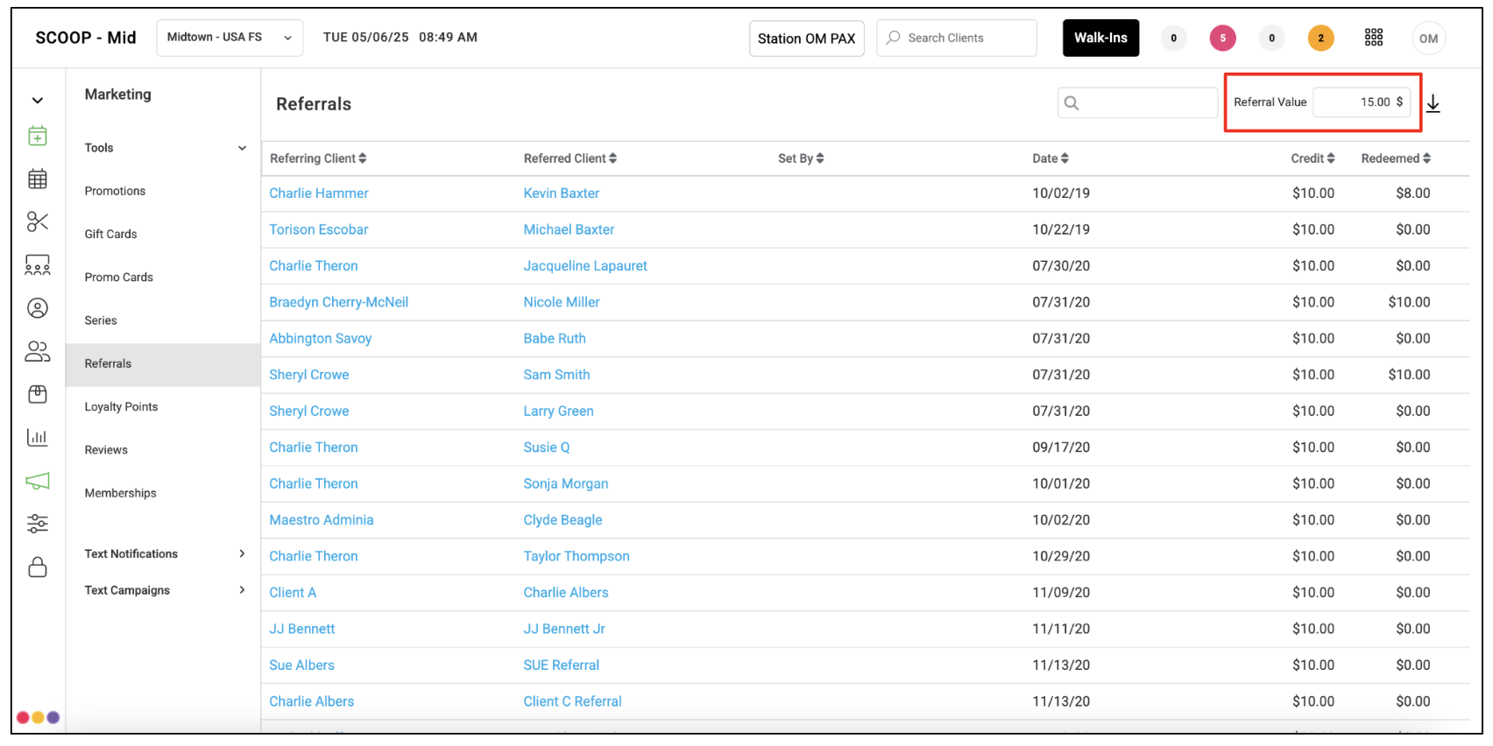Open referred client Jacqueline Lapauret
Viewport: 1493px width, 746px height.
[x=585, y=266]
